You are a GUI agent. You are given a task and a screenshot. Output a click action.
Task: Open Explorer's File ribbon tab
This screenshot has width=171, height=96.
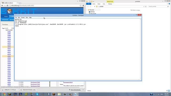click(x=89, y=4)
